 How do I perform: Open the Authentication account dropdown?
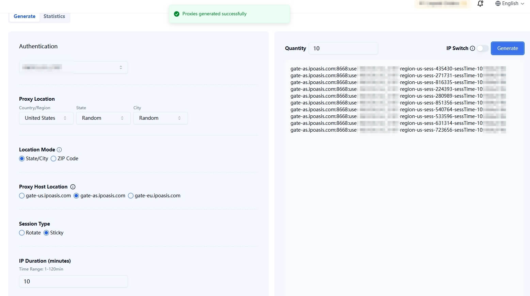(x=73, y=67)
